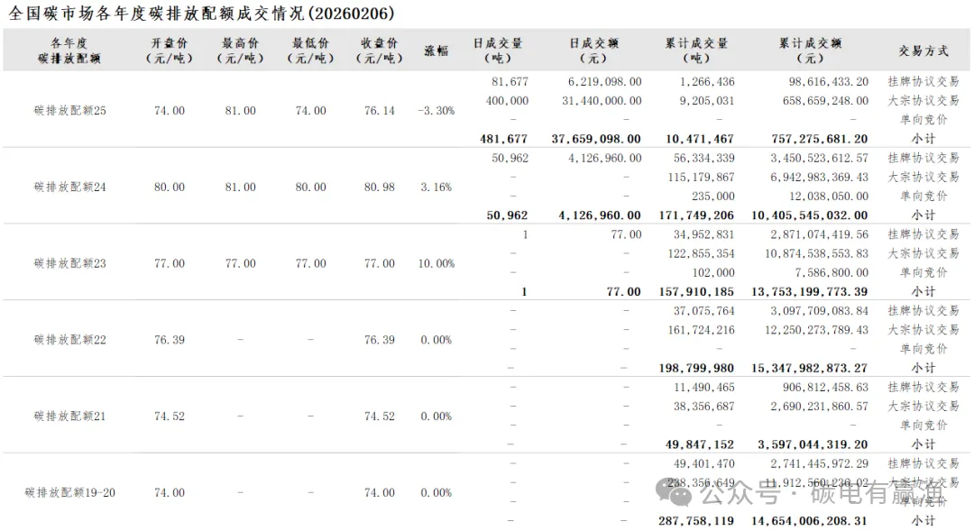The width and height of the screenshot is (974, 531).
Task: Click the 涨幅 column header
Action: [x=436, y=50]
